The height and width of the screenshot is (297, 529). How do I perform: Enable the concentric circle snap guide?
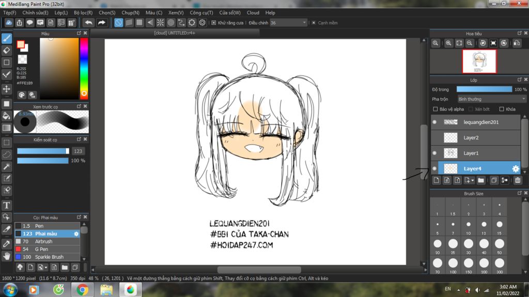point(170,23)
